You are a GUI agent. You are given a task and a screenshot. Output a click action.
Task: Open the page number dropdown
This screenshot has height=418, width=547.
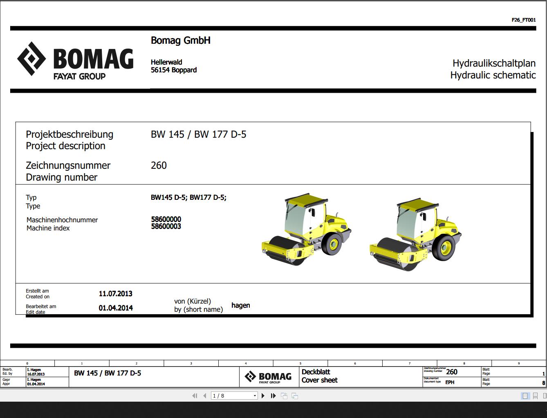pos(255,396)
